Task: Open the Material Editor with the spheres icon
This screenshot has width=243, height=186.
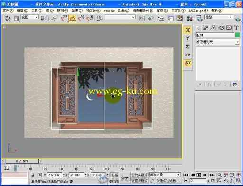Action: pos(189,19)
